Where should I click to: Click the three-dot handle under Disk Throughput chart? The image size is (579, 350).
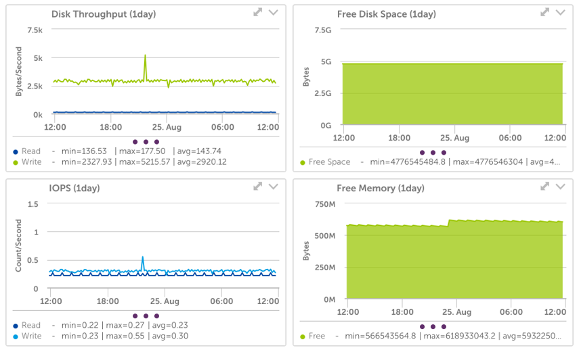pos(146,142)
